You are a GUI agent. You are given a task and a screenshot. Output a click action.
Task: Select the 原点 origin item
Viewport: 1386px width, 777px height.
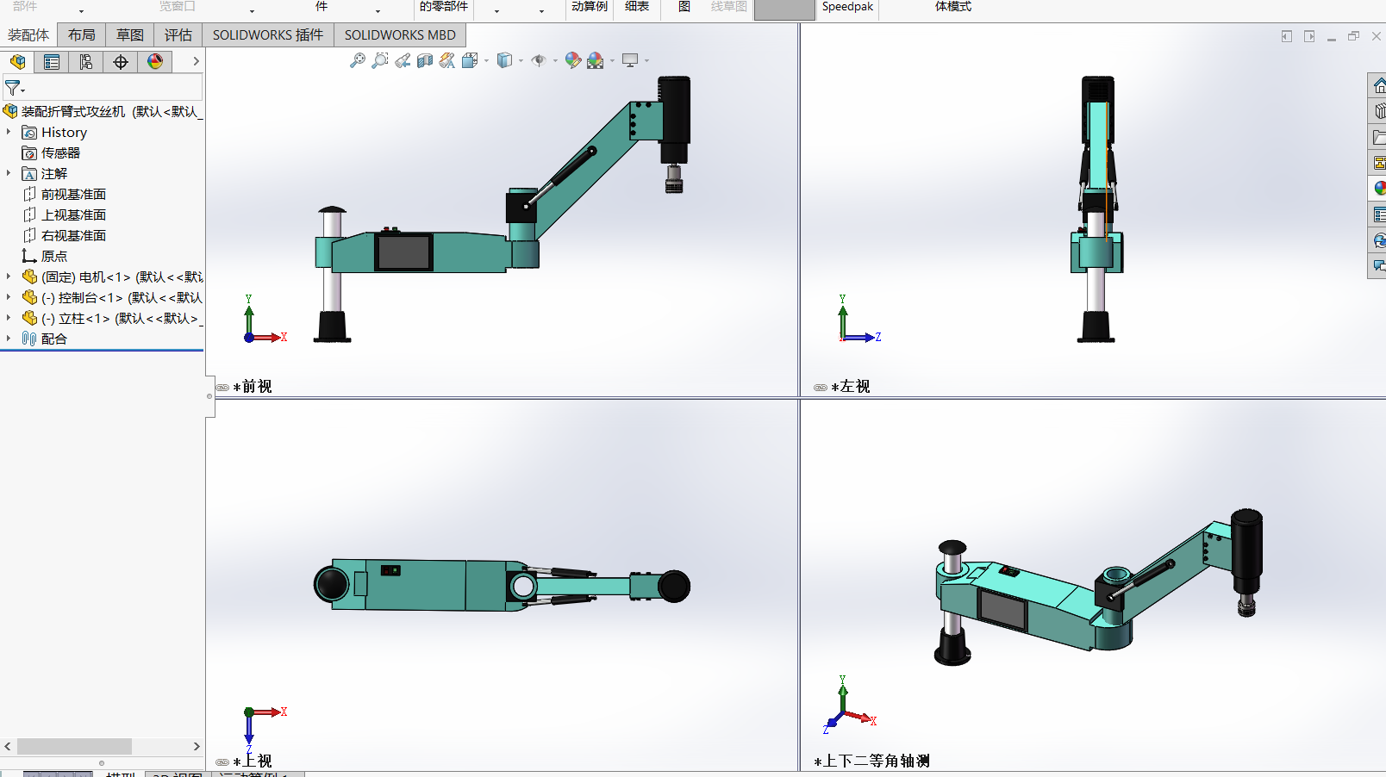tap(53, 256)
